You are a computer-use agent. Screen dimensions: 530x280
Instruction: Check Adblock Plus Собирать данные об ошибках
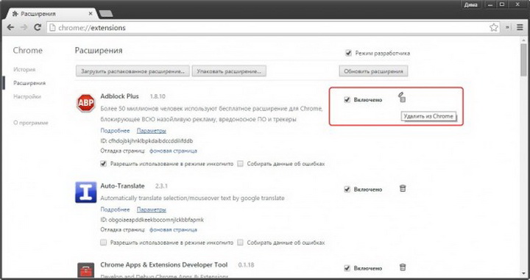[240, 164]
